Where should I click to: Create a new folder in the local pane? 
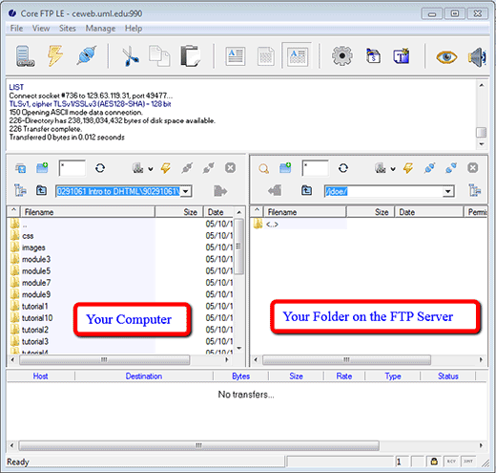[42, 167]
